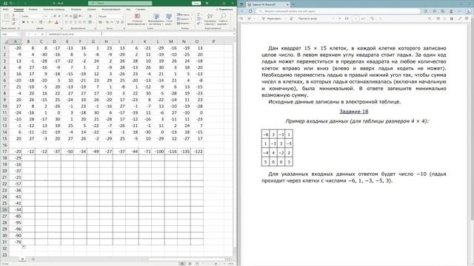The image size is (474, 266).
Task: Open Find and Select magnifier menu
Action: (x=223, y=18)
